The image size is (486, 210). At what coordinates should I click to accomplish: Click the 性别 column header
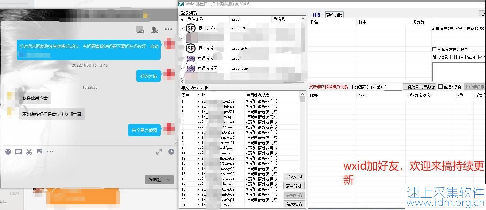click(464, 95)
